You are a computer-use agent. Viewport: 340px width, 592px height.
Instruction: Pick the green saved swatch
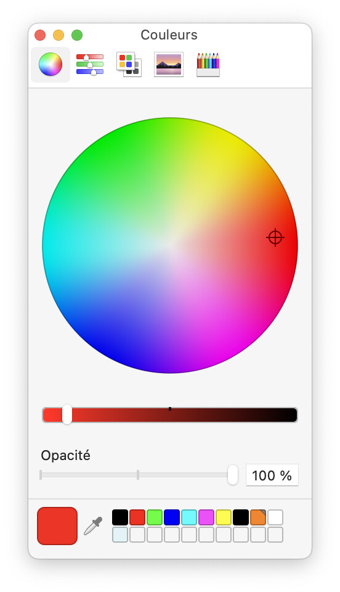click(155, 517)
